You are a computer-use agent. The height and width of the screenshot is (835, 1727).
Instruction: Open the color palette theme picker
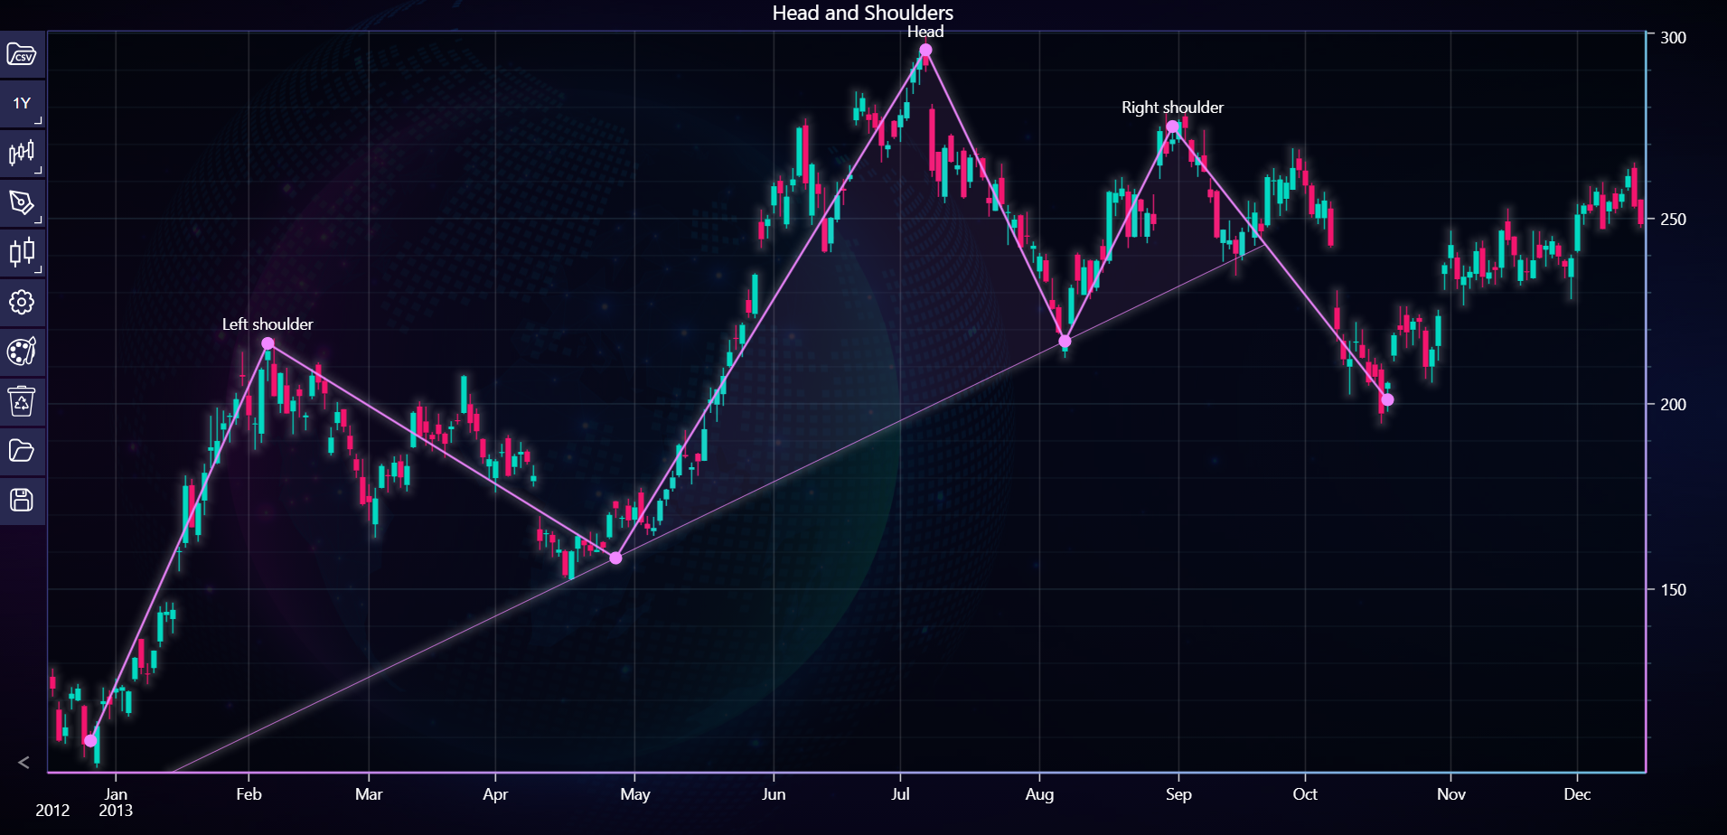point(22,352)
